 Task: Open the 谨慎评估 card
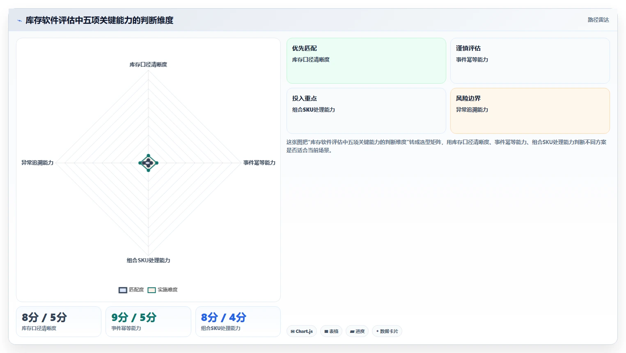tap(530, 61)
